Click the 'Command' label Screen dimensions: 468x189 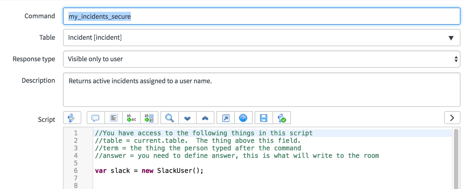coord(40,16)
